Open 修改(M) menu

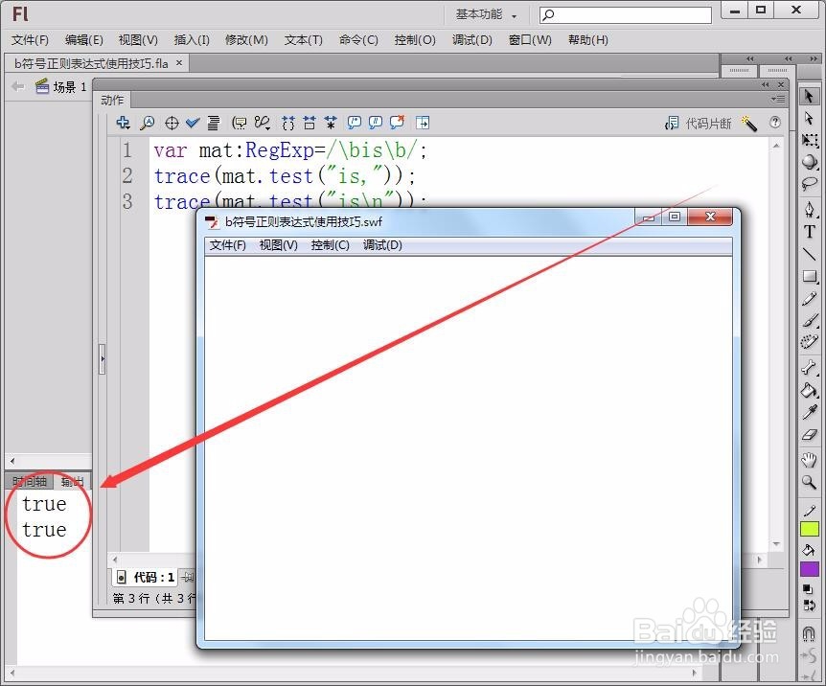(246, 40)
